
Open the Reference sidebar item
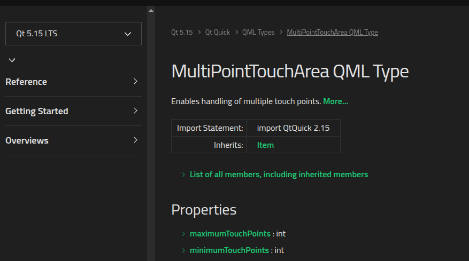pos(26,82)
